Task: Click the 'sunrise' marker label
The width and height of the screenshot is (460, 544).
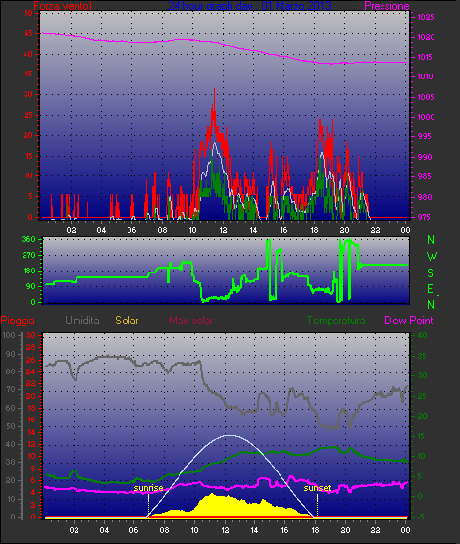Action: point(148,488)
